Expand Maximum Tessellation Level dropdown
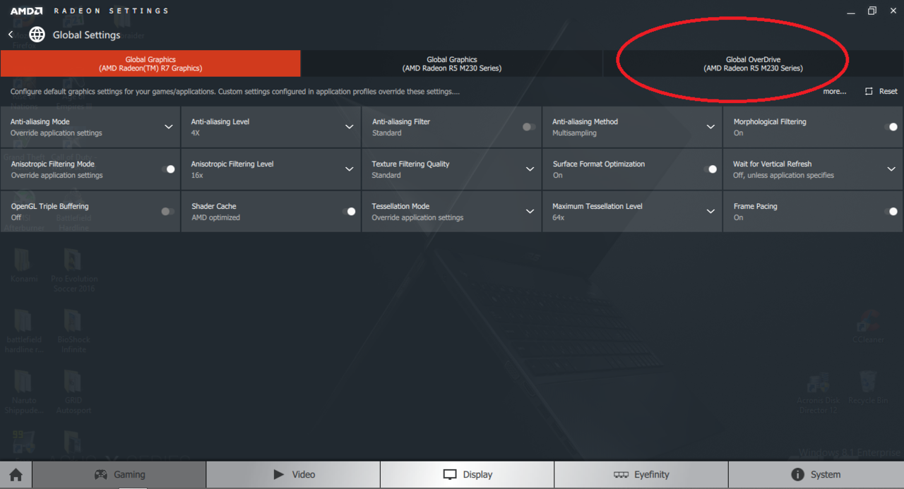 tap(711, 212)
